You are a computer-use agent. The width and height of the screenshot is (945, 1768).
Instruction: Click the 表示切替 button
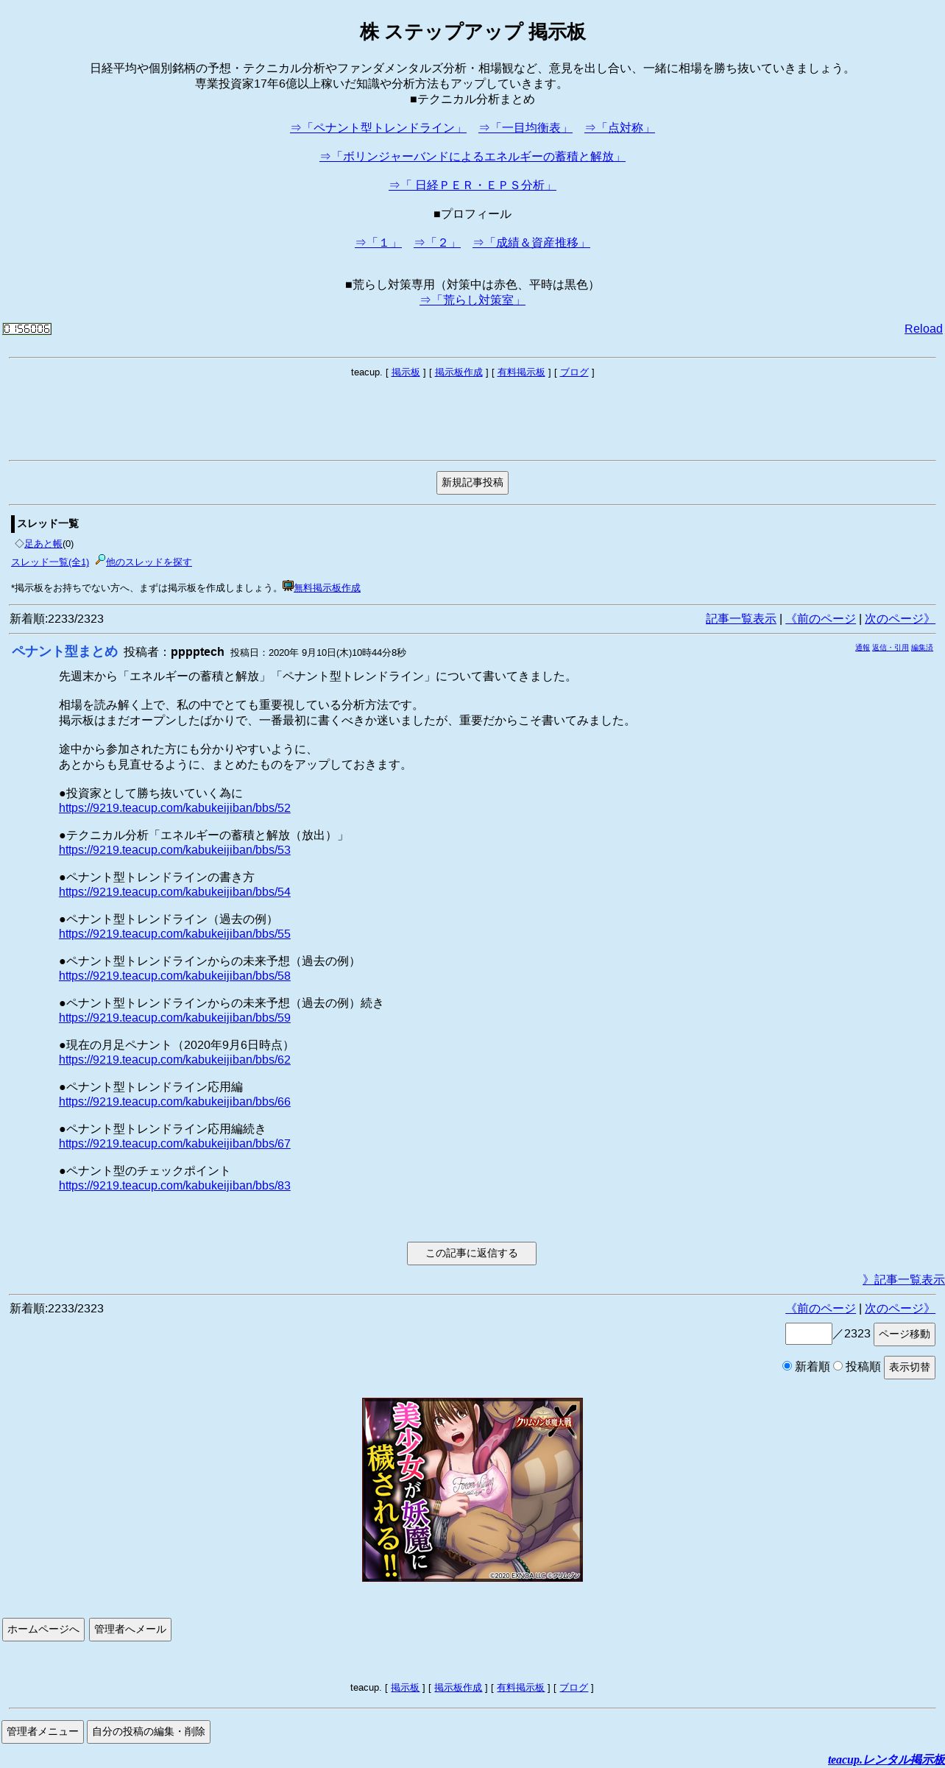[x=910, y=1368]
